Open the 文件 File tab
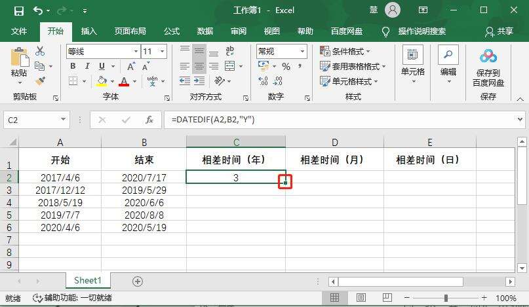The width and height of the screenshot is (529, 307). coord(19,31)
